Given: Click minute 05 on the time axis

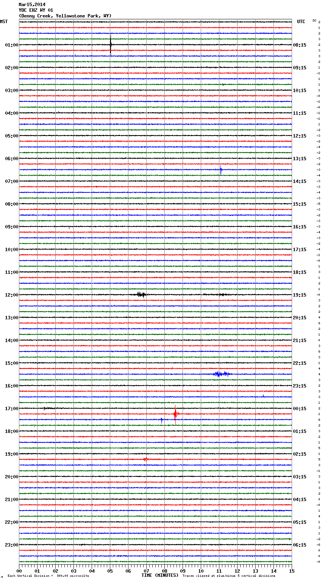Looking at the screenshot, I should 110,571.
